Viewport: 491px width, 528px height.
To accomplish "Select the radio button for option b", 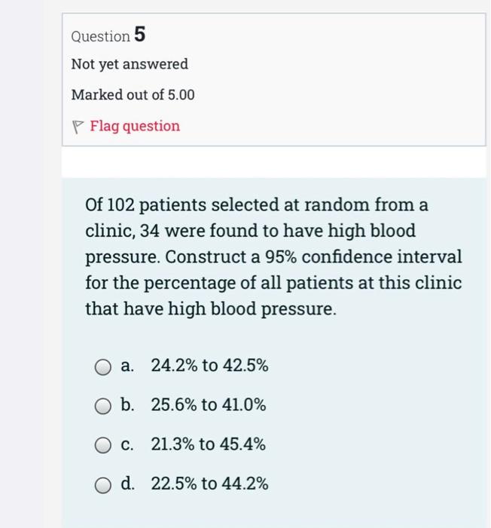I will [103, 406].
